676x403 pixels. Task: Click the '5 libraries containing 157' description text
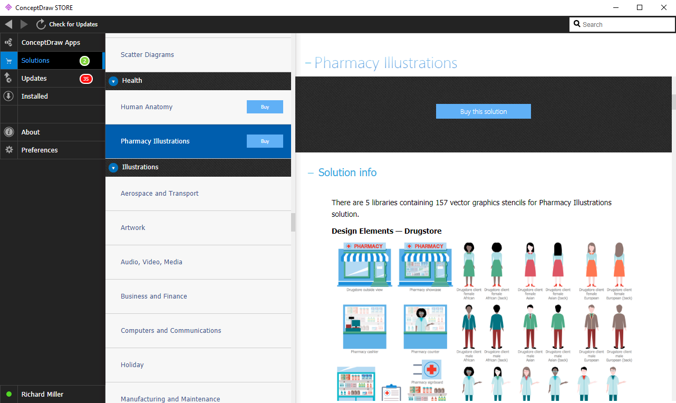(471, 208)
